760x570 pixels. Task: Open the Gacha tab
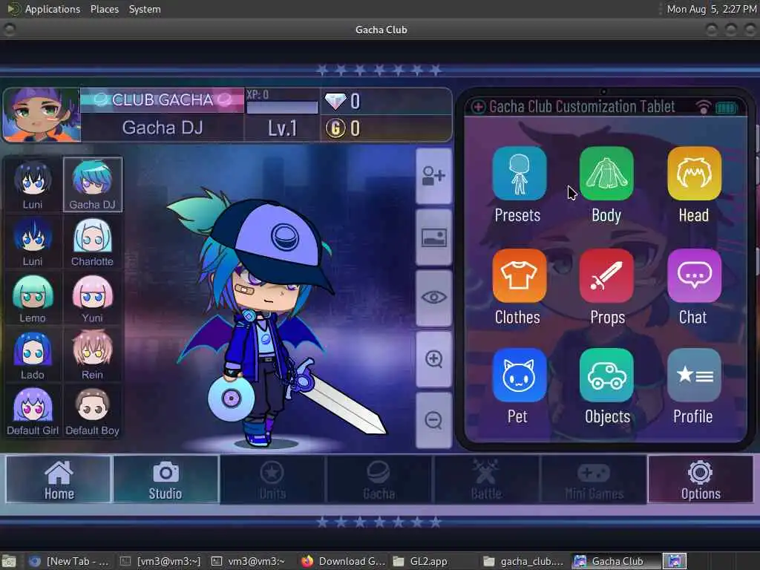click(379, 479)
